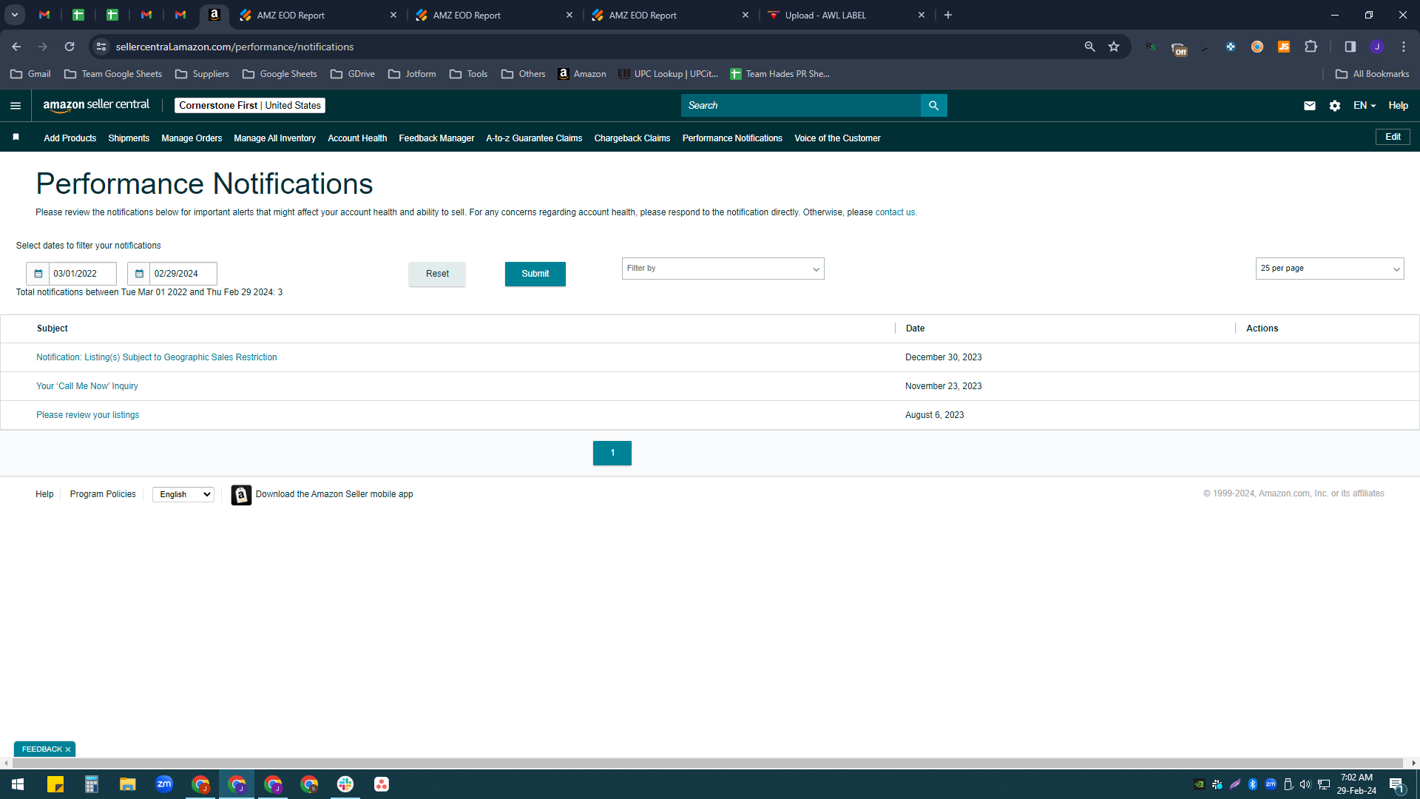
Task: Open the contact us link
Action: (x=896, y=212)
